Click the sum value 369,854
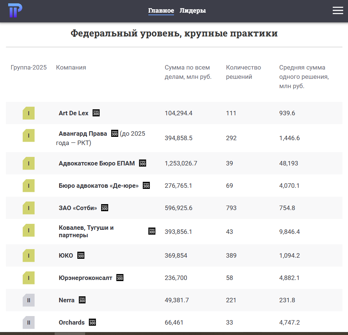 click(x=176, y=255)
